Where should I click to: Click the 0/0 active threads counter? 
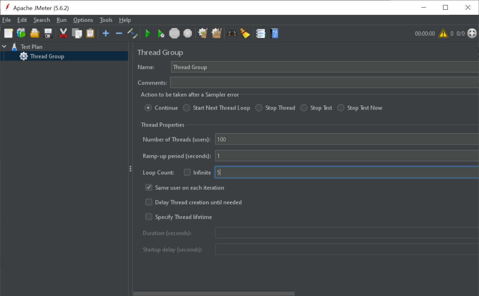click(x=460, y=33)
